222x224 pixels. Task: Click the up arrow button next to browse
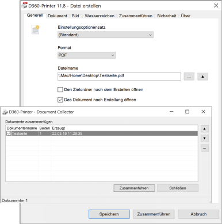pos(202,77)
